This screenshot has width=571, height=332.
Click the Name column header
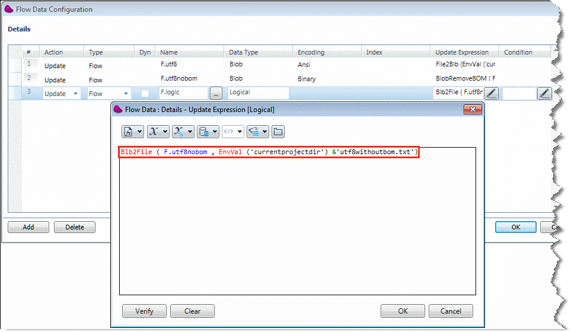click(x=169, y=52)
